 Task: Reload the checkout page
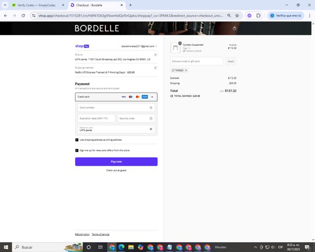[23, 15]
